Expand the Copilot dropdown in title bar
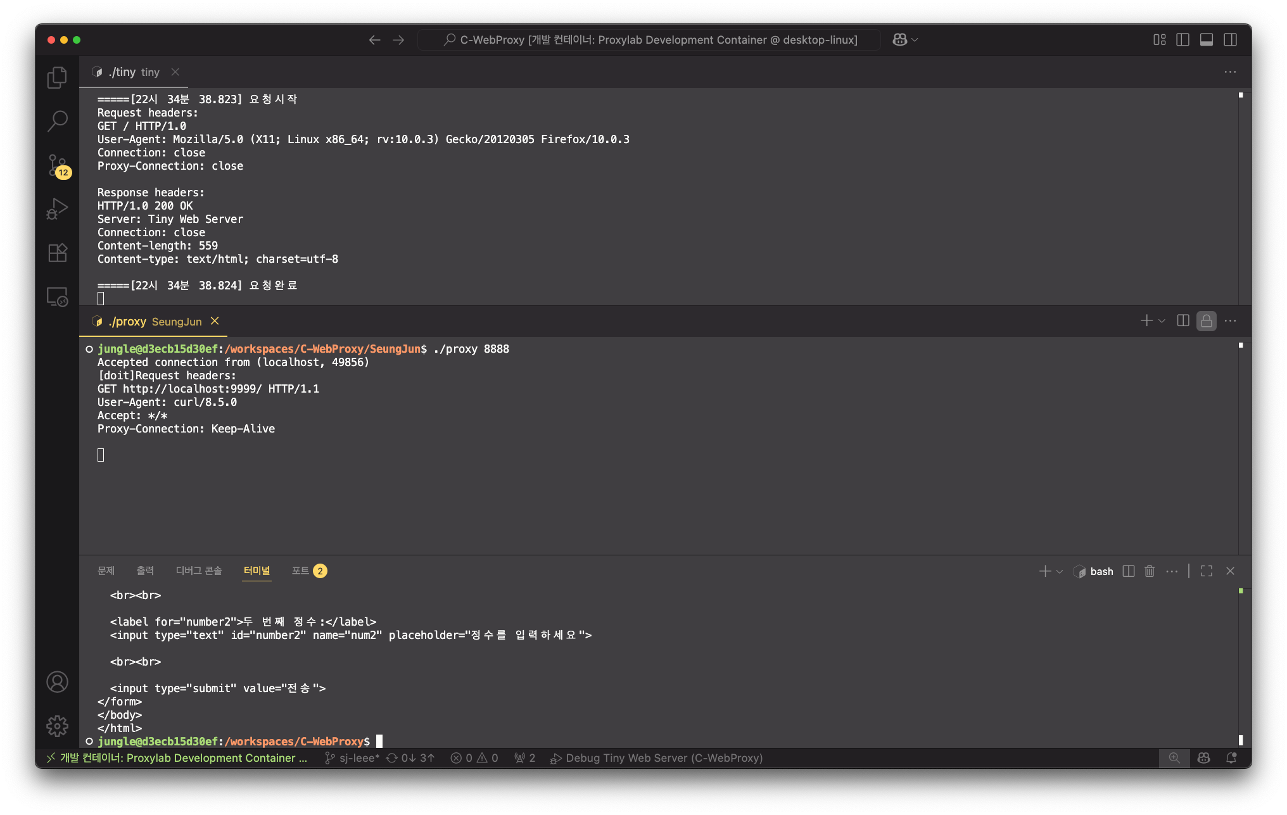This screenshot has height=815, width=1287. [915, 40]
